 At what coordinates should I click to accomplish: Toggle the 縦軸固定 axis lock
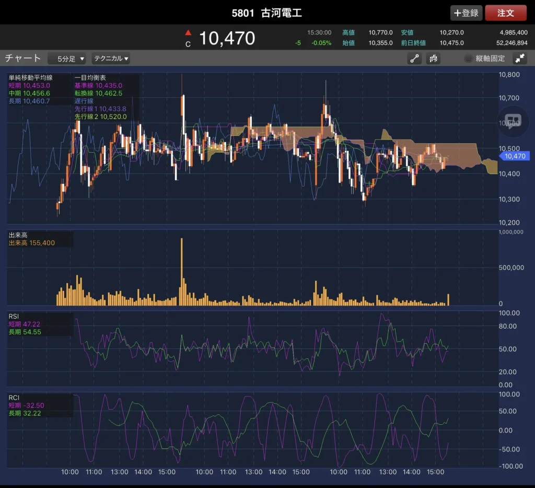[484, 59]
